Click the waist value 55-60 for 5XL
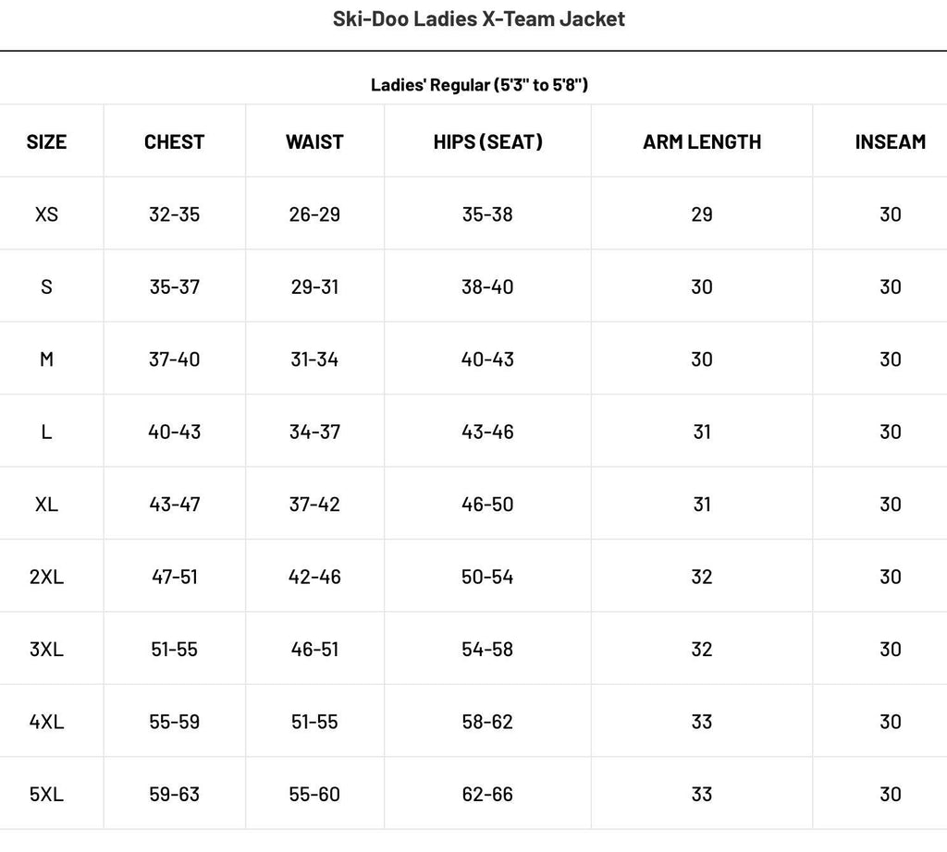 pos(314,795)
